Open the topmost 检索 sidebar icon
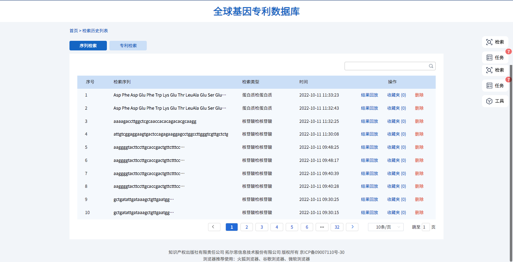 489,42
